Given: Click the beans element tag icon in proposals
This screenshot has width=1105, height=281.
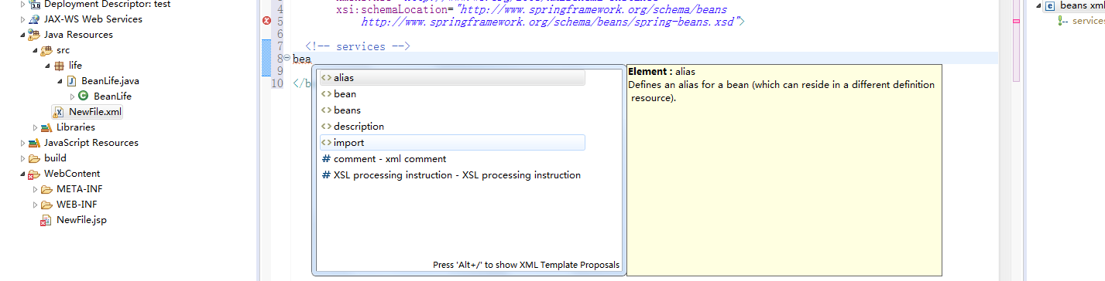Looking at the screenshot, I should click(326, 110).
